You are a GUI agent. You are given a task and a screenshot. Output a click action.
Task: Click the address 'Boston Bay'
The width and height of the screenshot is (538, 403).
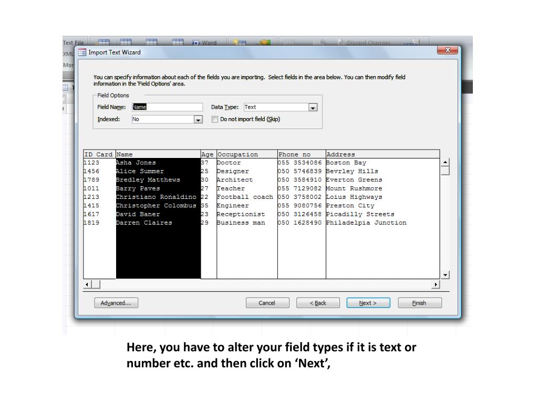click(346, 163)
